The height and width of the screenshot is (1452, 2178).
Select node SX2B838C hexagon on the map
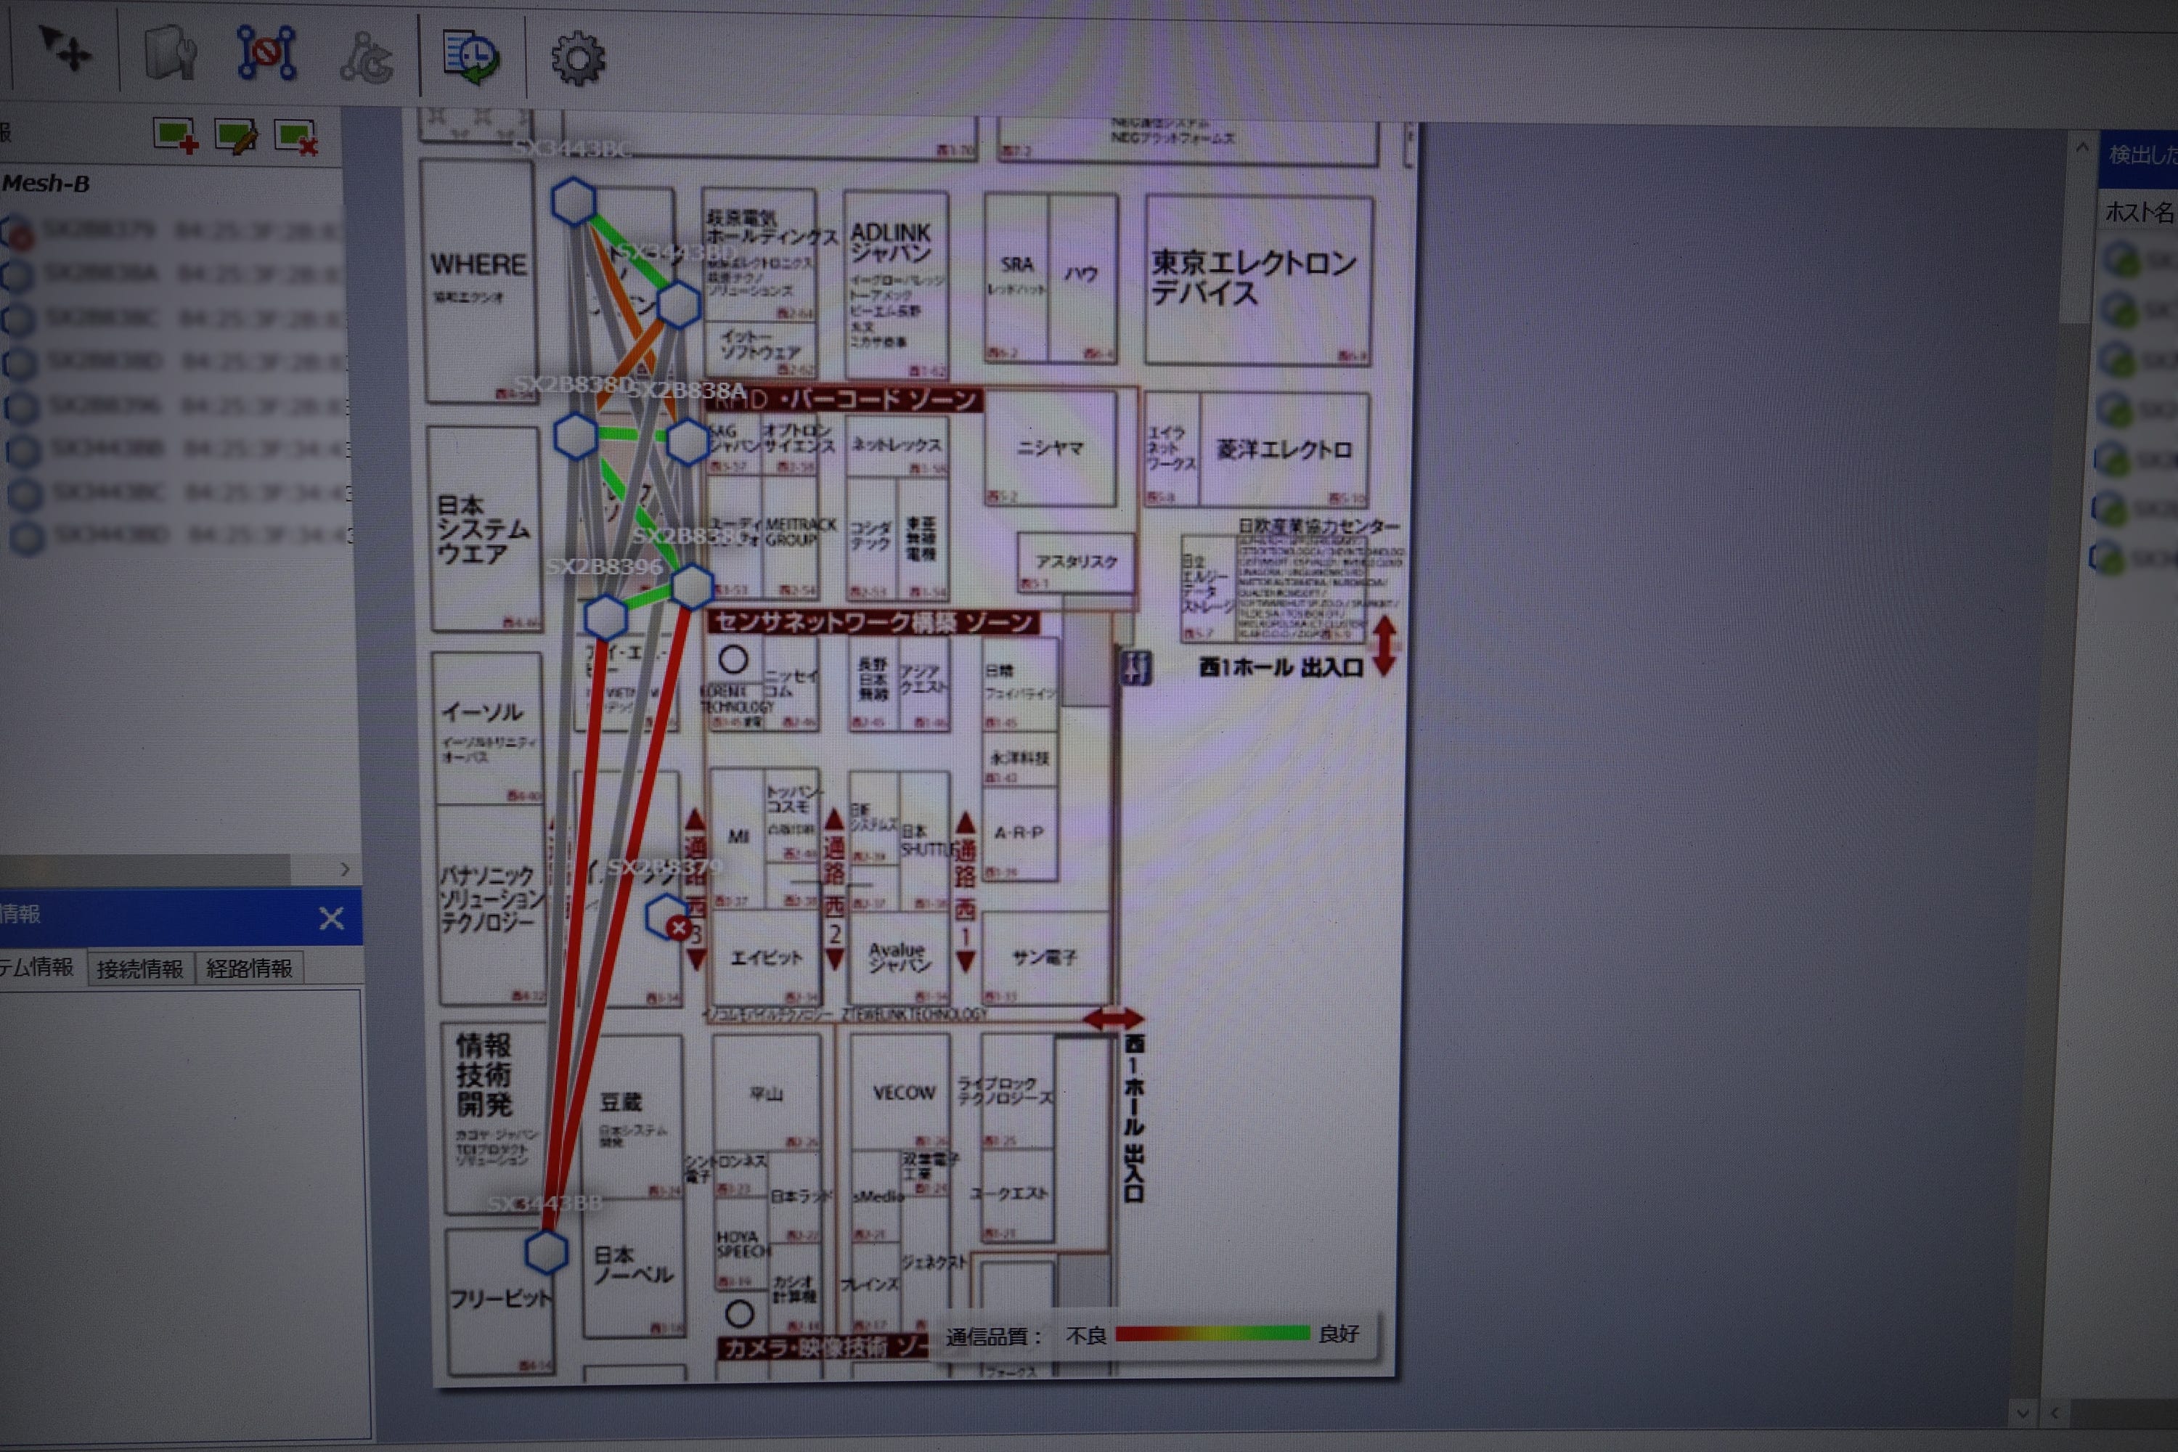692,587
